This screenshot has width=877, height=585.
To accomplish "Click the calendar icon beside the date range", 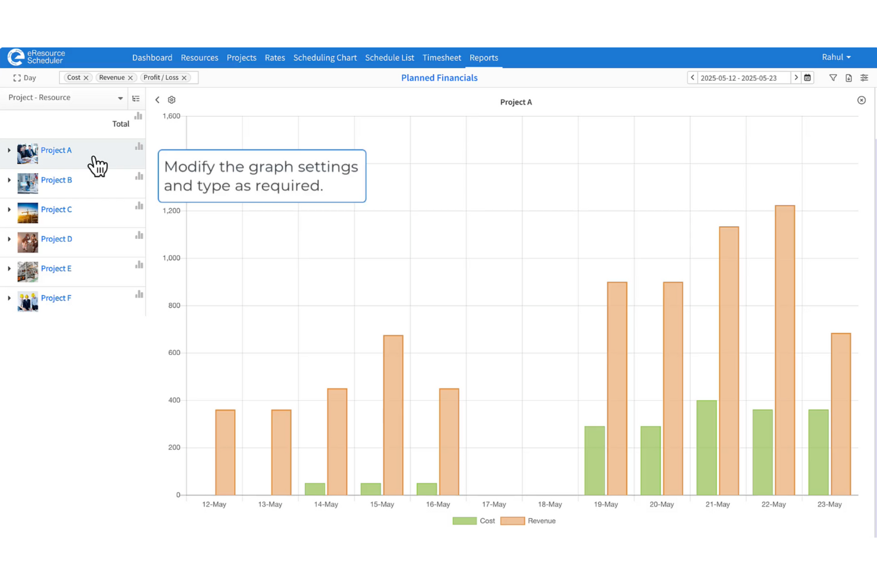I will [808, 78].
